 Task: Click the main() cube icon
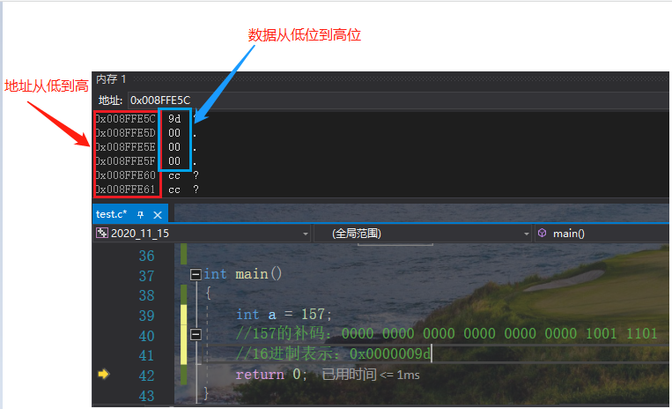coord(543,233)
